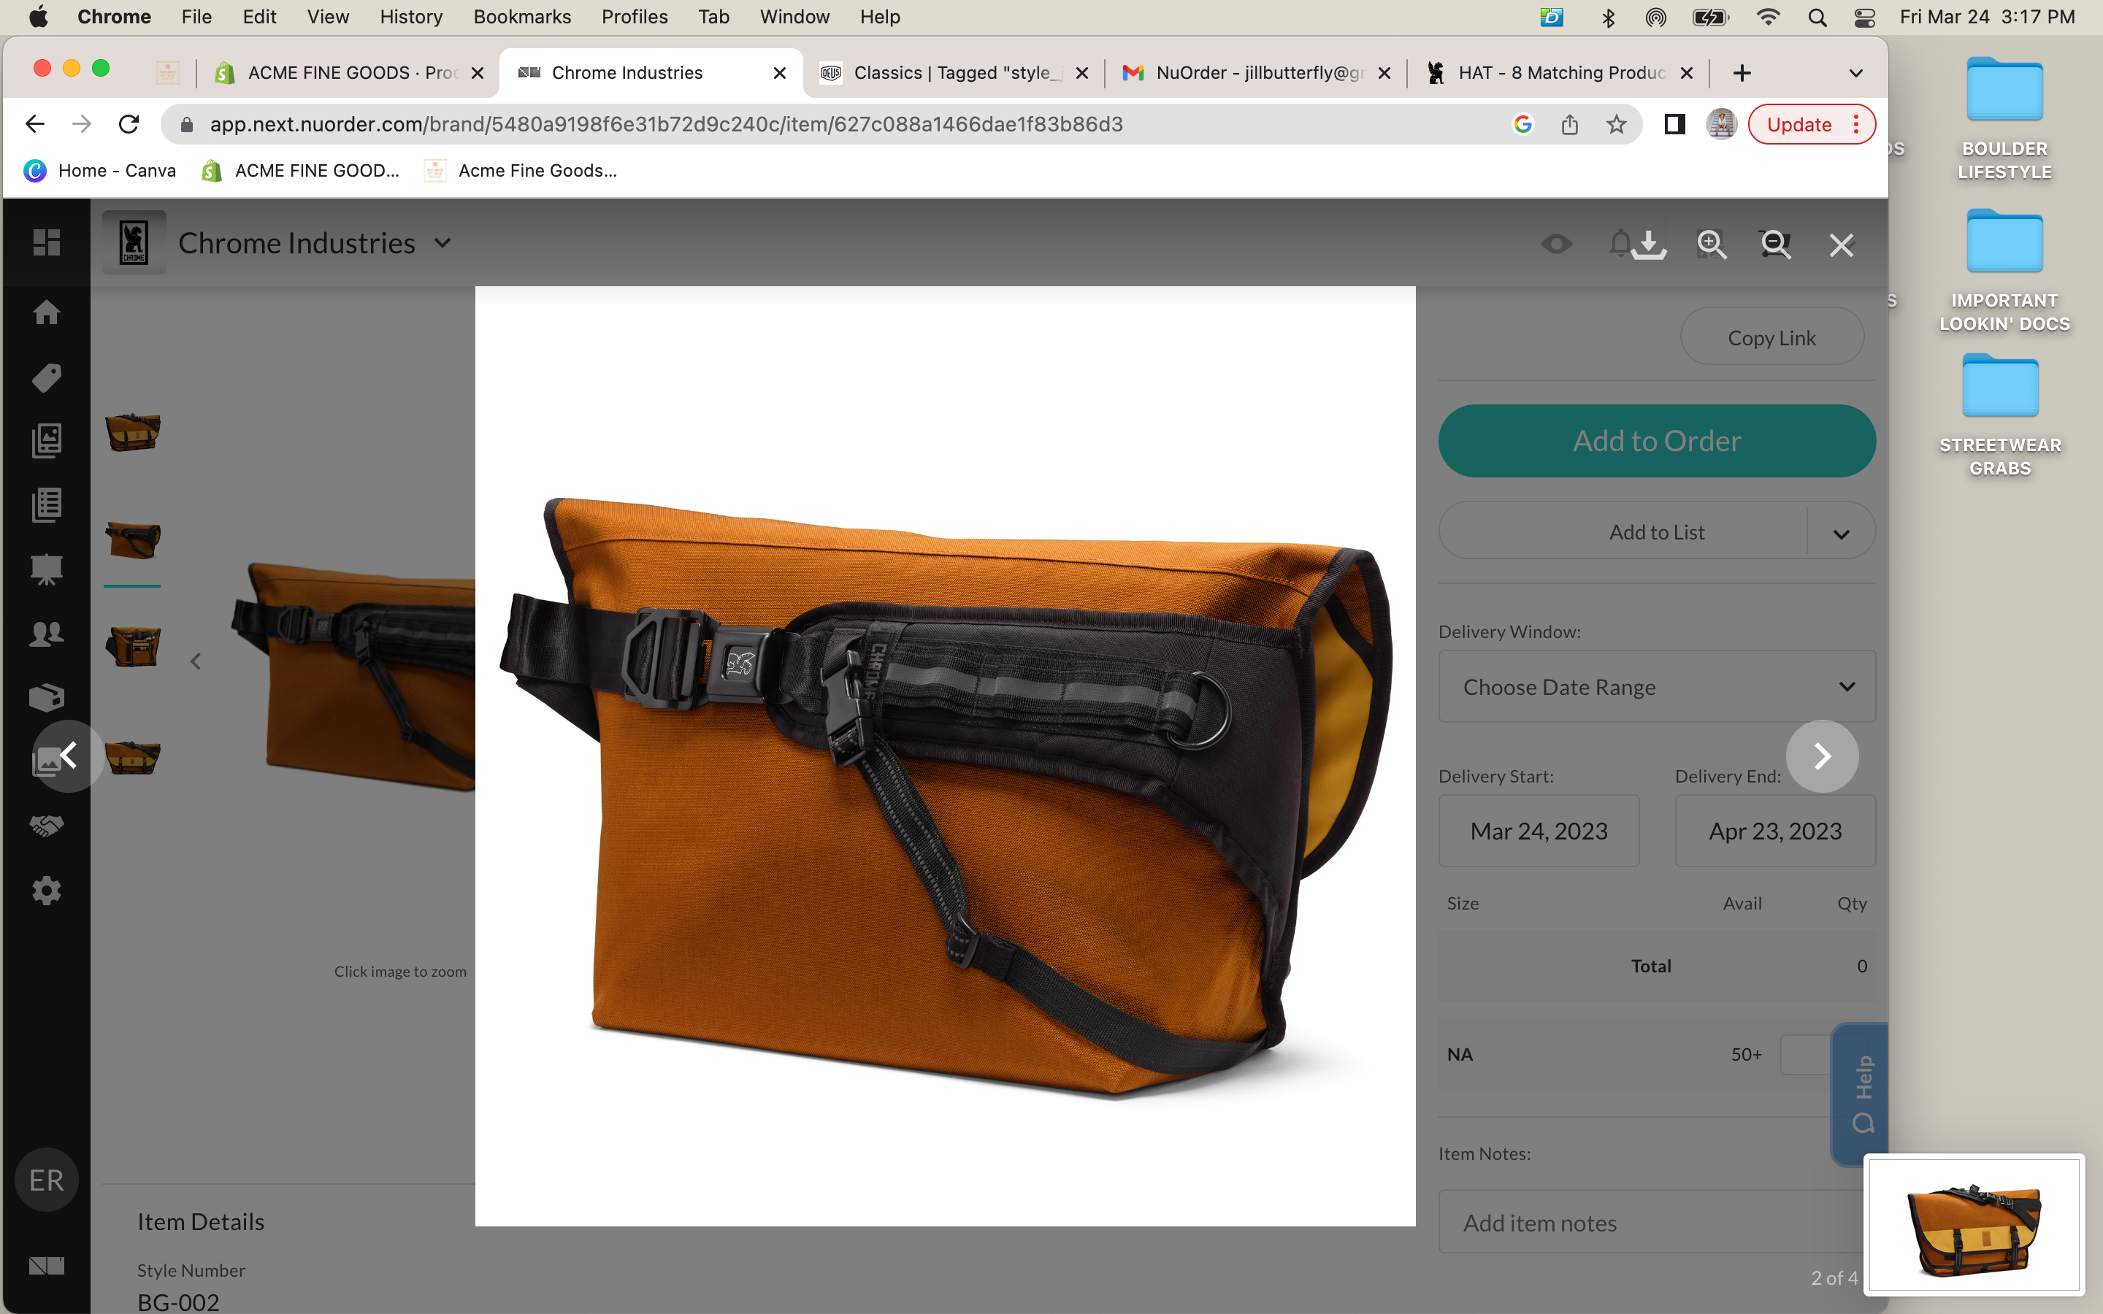The height and width of the screenshot is (1314, 2103).
Task: Click the address bar URL
Action: point(666,124)
